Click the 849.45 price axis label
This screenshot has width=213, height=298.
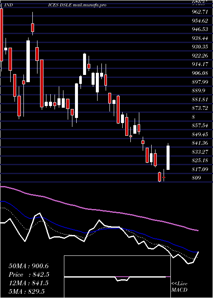point(200,134)
